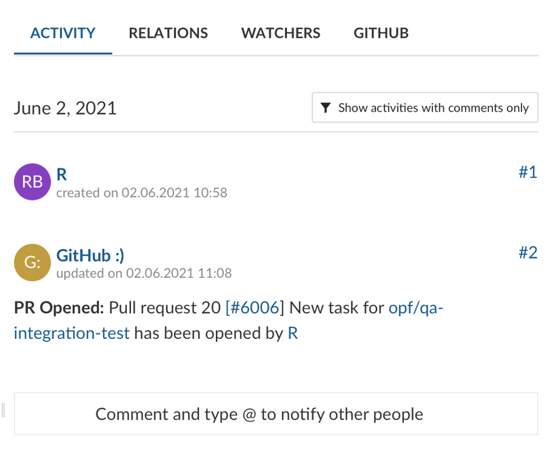Open the GitHub :) user profile link
Viewport: 550px width, 455px height.
pyautogui.click(x=90, y=255)
